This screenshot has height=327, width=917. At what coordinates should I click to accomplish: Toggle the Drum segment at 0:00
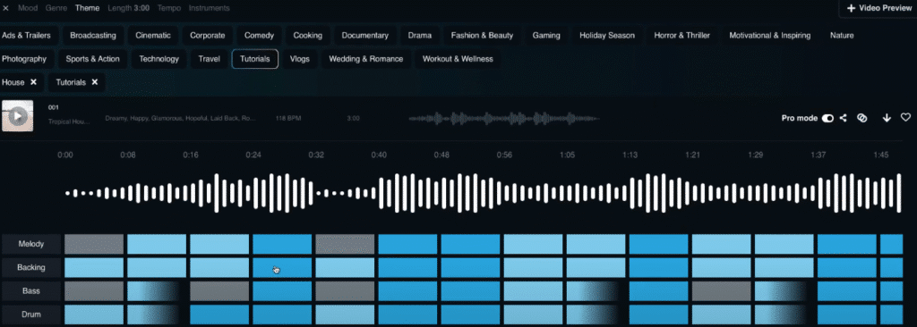(94, 314)
